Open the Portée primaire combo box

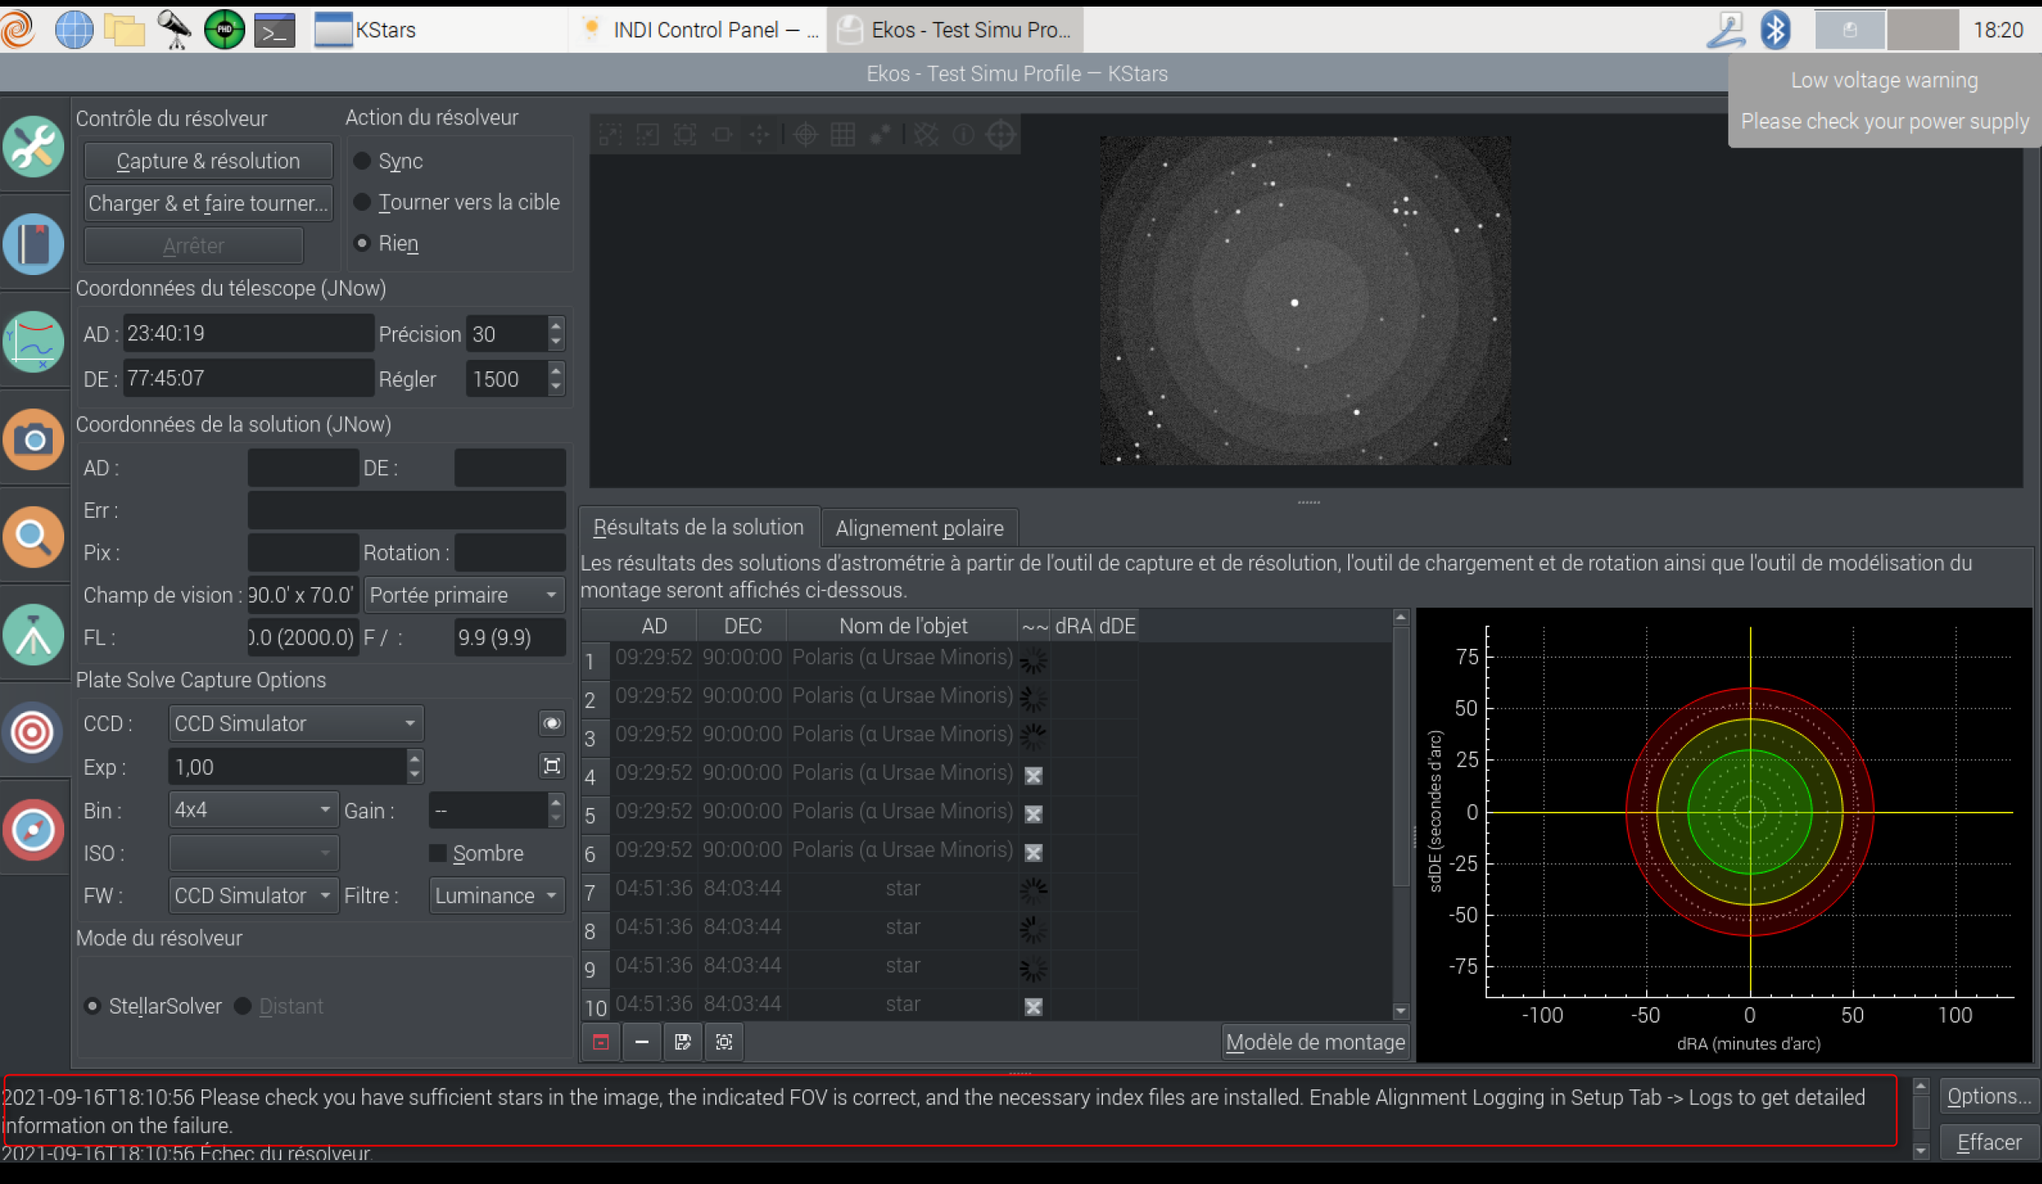click(x=463, y=594)
